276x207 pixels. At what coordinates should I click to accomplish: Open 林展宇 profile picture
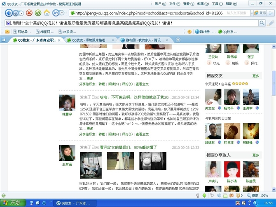pos(67,103)
